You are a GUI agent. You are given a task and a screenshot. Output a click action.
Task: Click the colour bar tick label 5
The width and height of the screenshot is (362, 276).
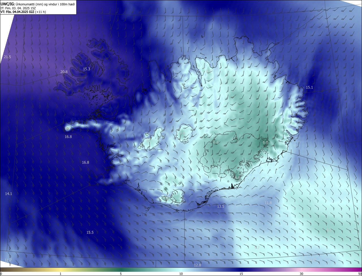tap(121, 274)
